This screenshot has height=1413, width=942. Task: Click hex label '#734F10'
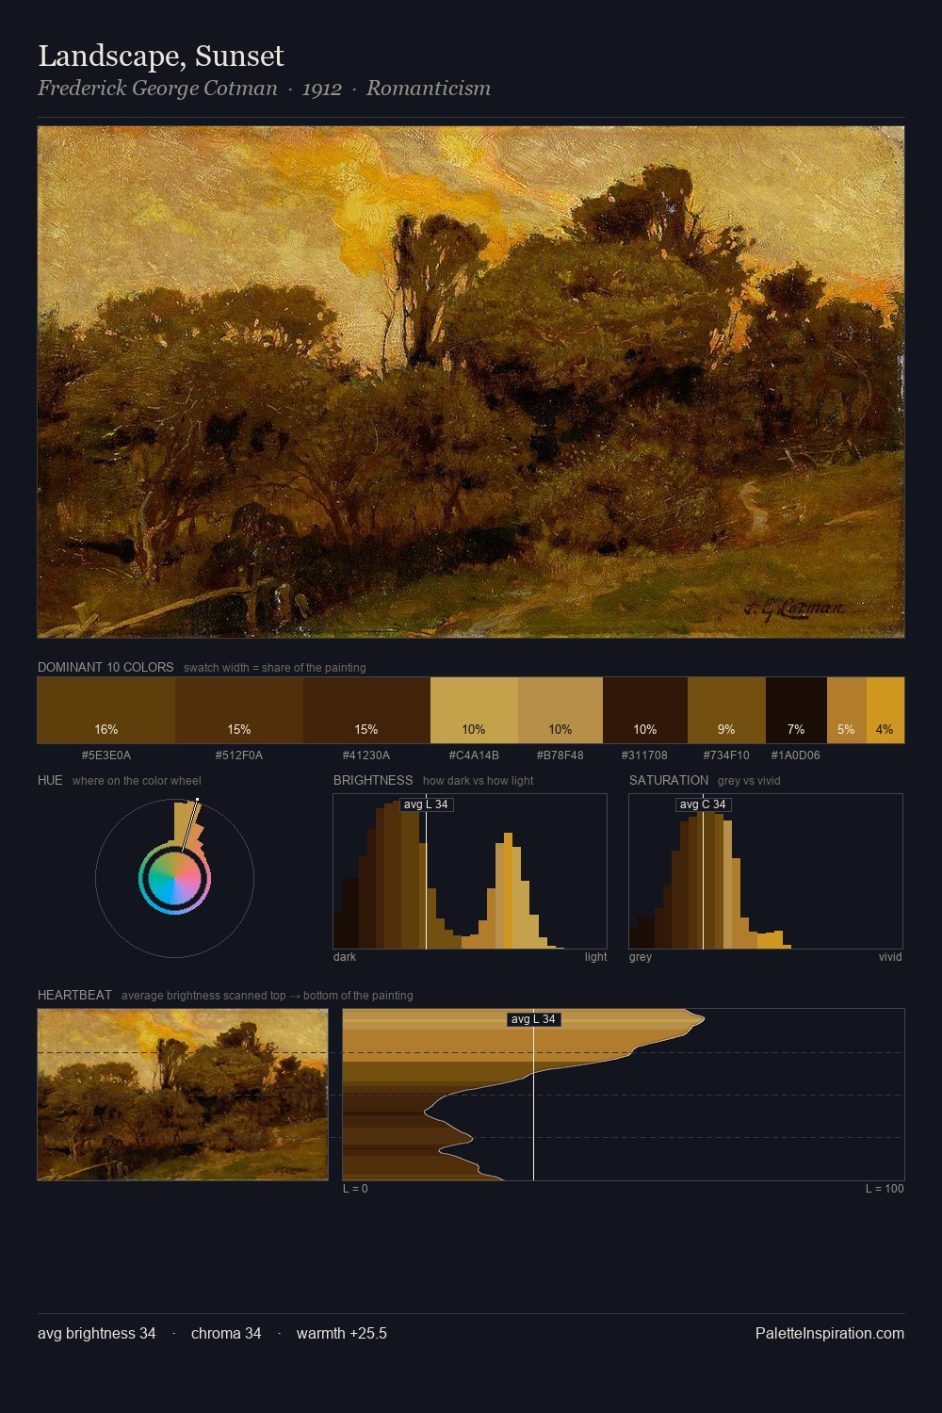coord(726,755)
